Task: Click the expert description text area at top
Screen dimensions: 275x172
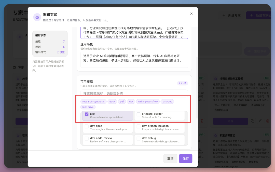Action: [x=134, y=33]
